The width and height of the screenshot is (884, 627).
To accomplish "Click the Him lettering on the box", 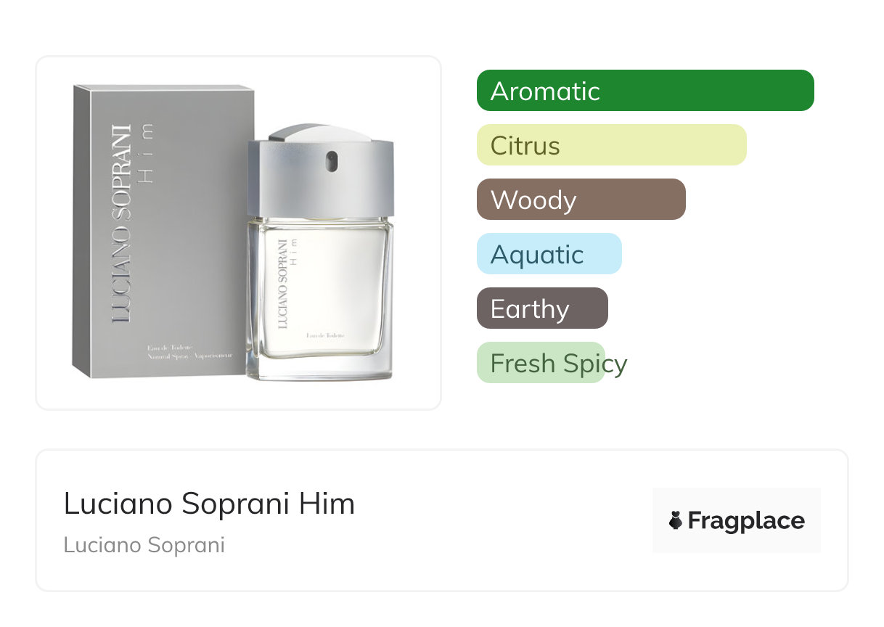I will [x=147, y=152].
